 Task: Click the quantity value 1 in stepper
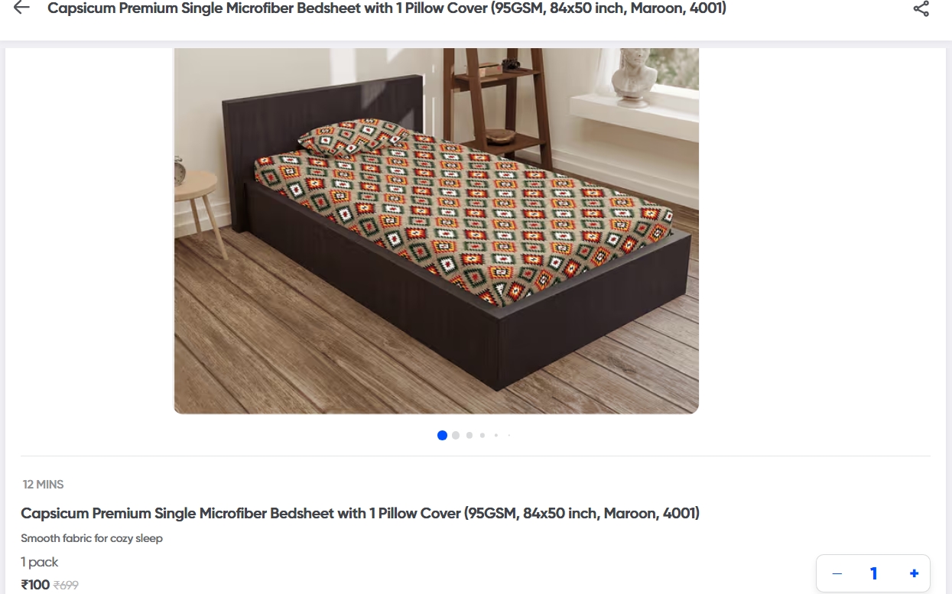874,573
